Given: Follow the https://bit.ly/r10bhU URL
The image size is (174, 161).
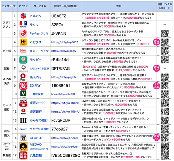Looking at the screenshot, I should pos(65,111).
